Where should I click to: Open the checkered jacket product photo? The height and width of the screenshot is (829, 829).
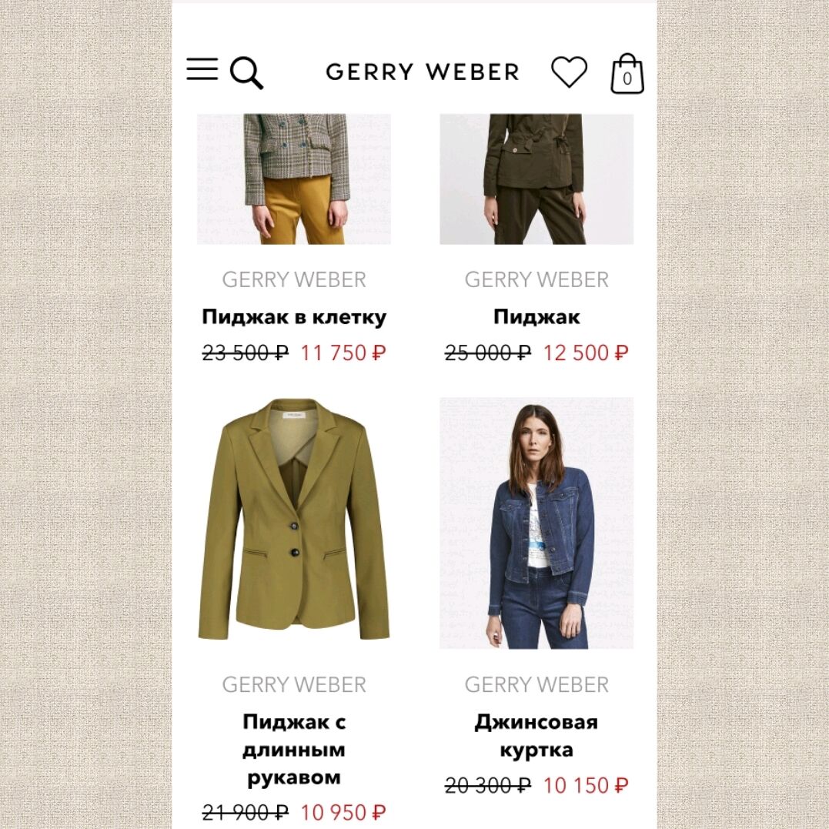[x=294, y=179]
